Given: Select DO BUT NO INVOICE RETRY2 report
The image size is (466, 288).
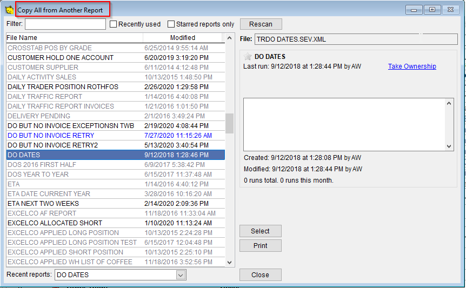Looking at the screenshot, I should (x=116, y=145).
